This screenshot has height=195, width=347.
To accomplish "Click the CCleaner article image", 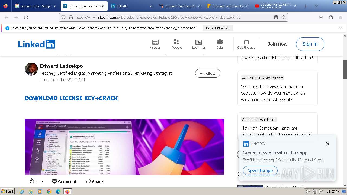I will pos(125,147).
